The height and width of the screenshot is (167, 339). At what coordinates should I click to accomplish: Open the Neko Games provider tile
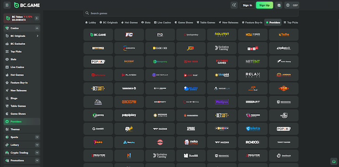(191, 142)
